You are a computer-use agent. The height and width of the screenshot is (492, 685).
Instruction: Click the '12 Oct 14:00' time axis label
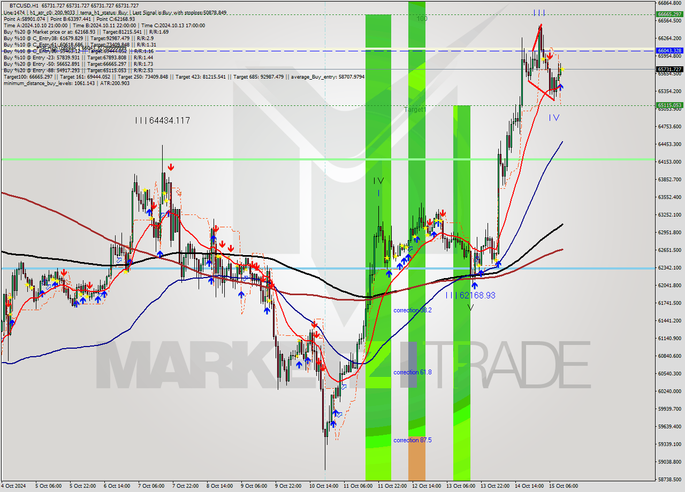click(x=425, y=486)
